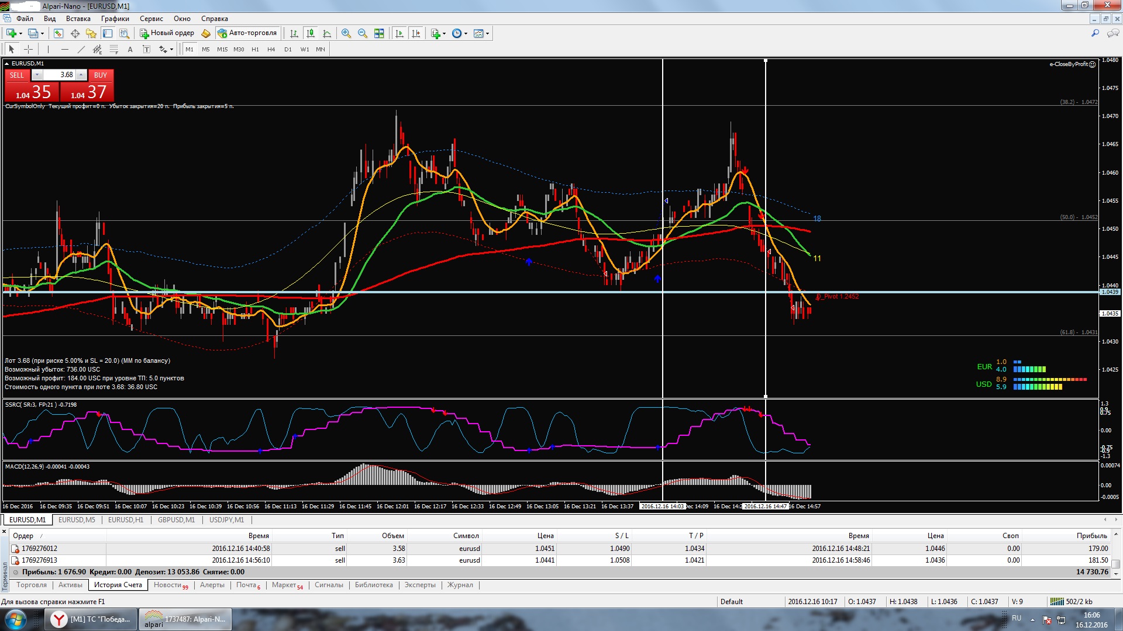
Task: Decrease lot volume with down arrow
Action: (37, 75)
